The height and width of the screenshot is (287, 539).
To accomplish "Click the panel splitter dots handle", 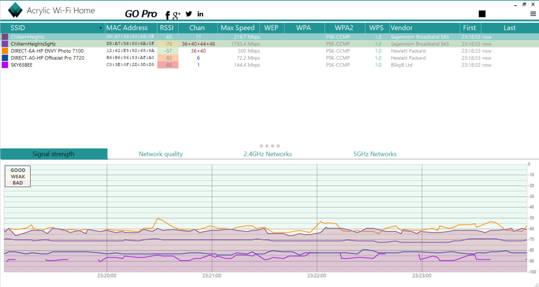I will (269, 146).
